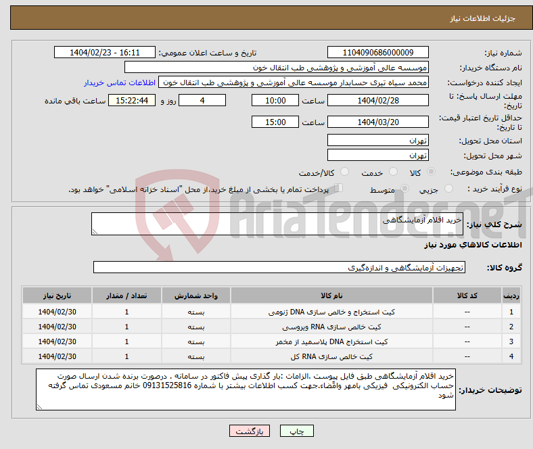Screen dimensions: 533x449
Task: Click the نام کالا column header
Action: tap(331, 296)
